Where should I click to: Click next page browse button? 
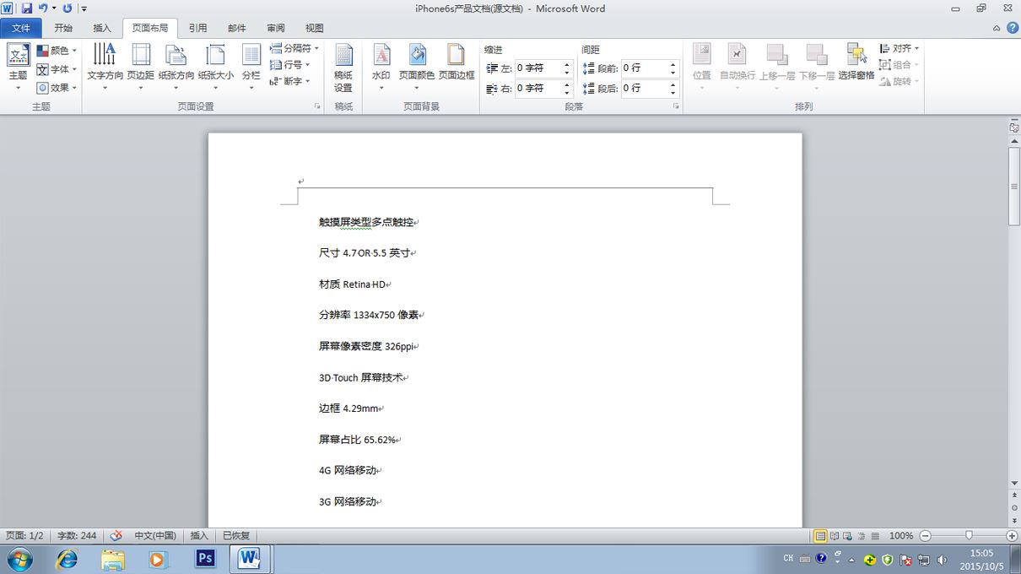click(x=1014, y=520)
